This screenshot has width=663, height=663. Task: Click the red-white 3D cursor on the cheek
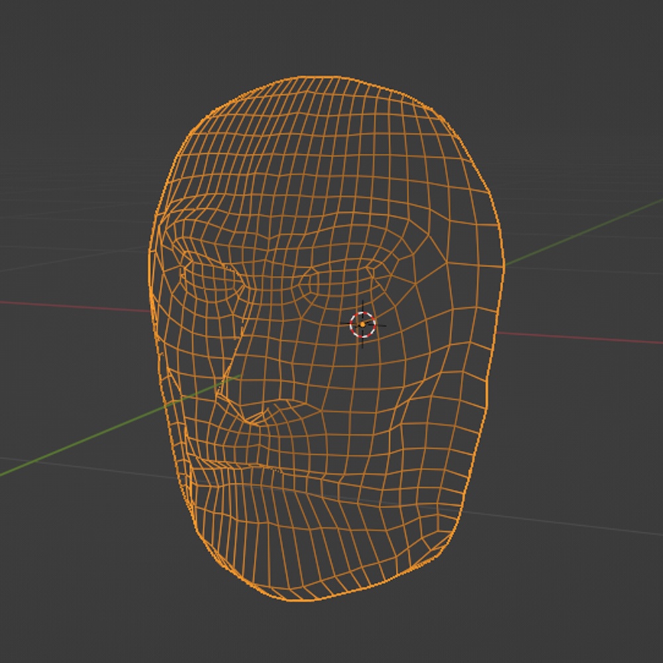[363, 324]
